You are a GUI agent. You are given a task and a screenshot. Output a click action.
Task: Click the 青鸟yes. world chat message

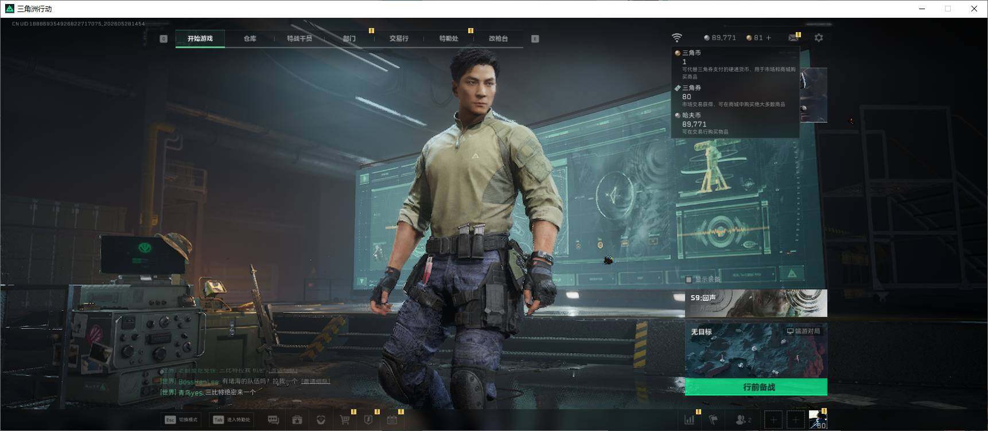click(x=208, y=393)
